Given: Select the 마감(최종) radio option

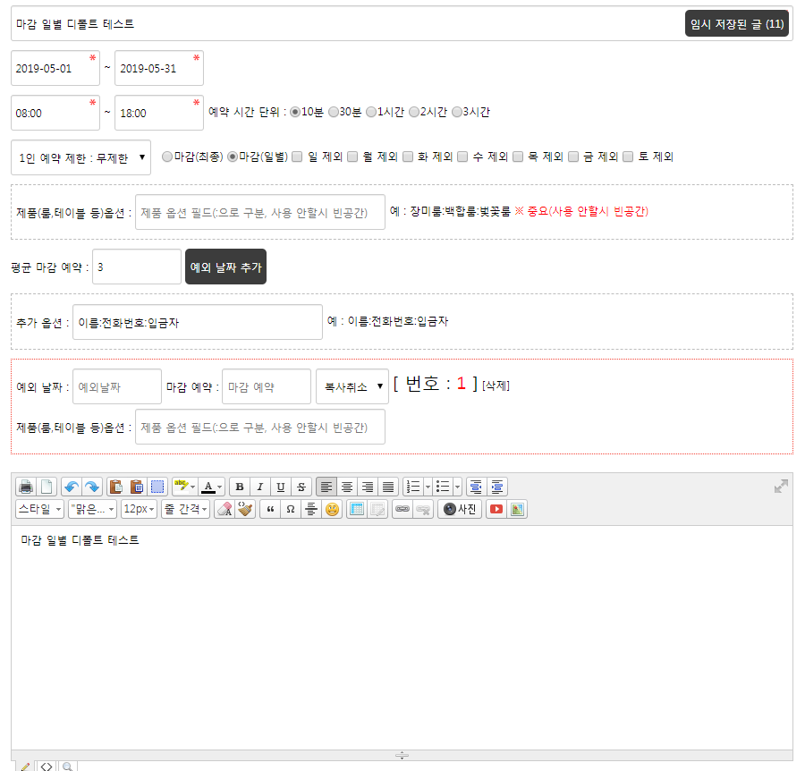Looking at the screenshot, I should pos(167,157).
